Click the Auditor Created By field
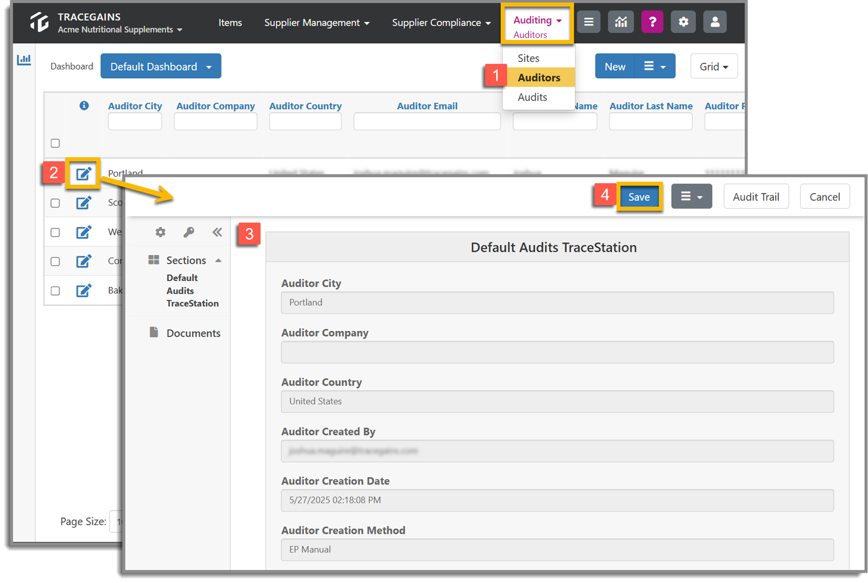 pos(557,451)
